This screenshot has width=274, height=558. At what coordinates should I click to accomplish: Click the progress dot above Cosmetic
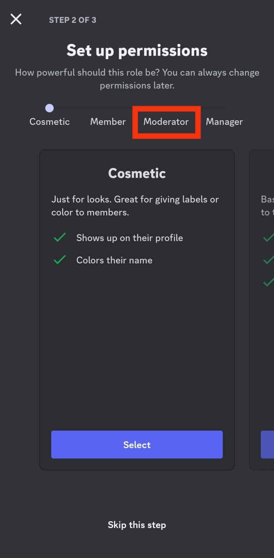tap(50, 108)
